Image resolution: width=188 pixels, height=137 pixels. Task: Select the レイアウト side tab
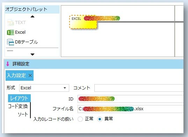pyautogui.click(x=19, y=98)
